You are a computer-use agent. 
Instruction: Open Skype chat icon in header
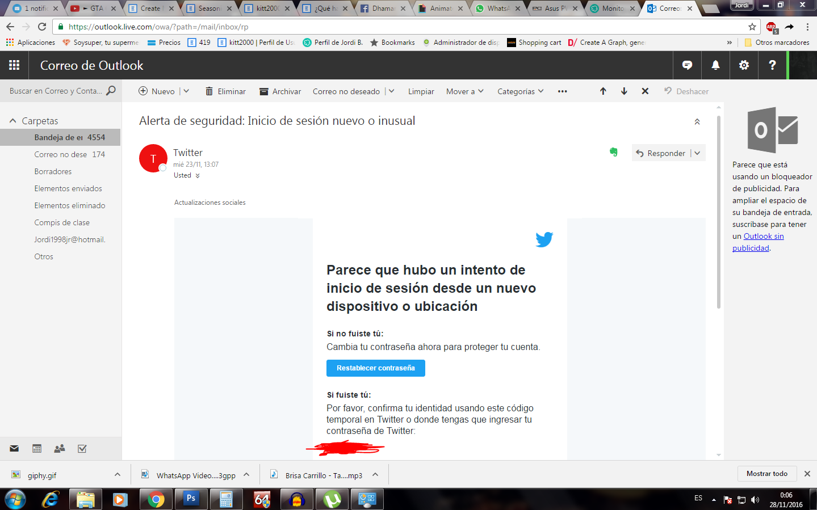pos(687,65)
